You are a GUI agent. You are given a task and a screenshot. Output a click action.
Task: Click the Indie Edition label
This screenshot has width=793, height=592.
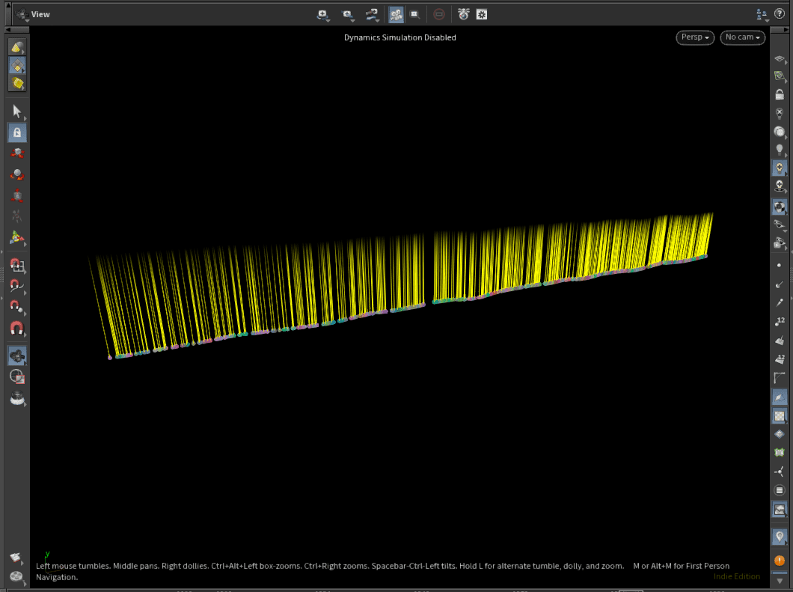click(737, 576)
